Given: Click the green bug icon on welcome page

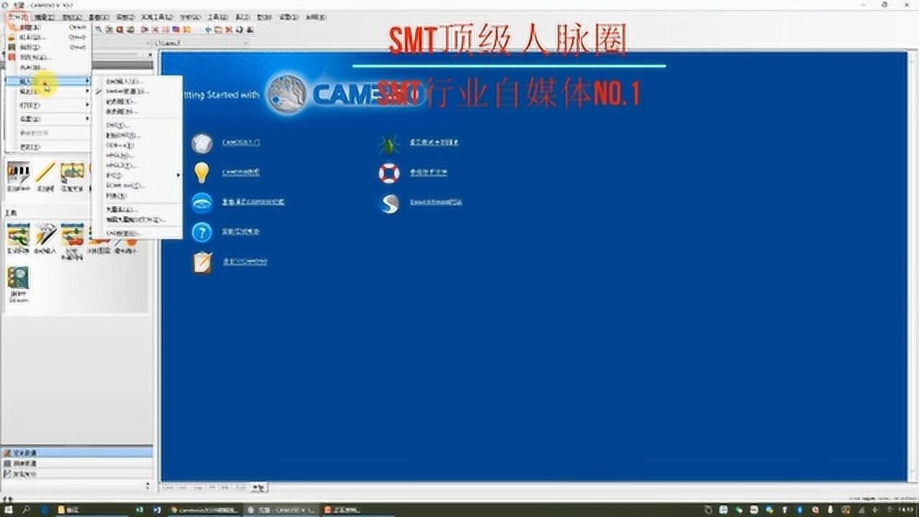Looking at the screenshot, I should (x=388, y=143).
